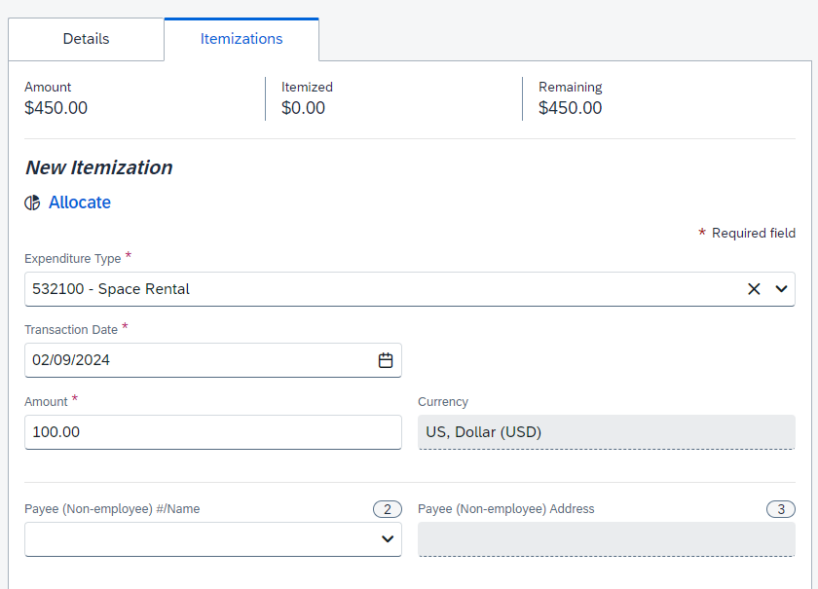Expand the Expenditure Type dropdown chevron
The image size is (818, 589).
(x=779, y=288)
